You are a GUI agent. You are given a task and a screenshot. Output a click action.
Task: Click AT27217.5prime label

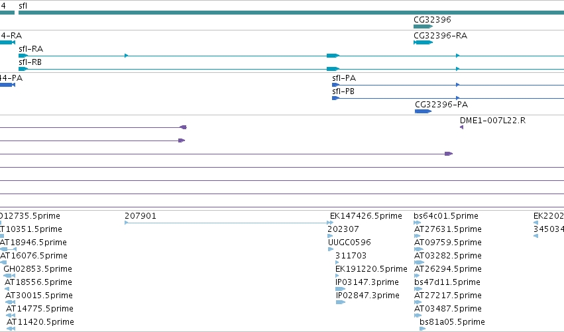point(448,296)
